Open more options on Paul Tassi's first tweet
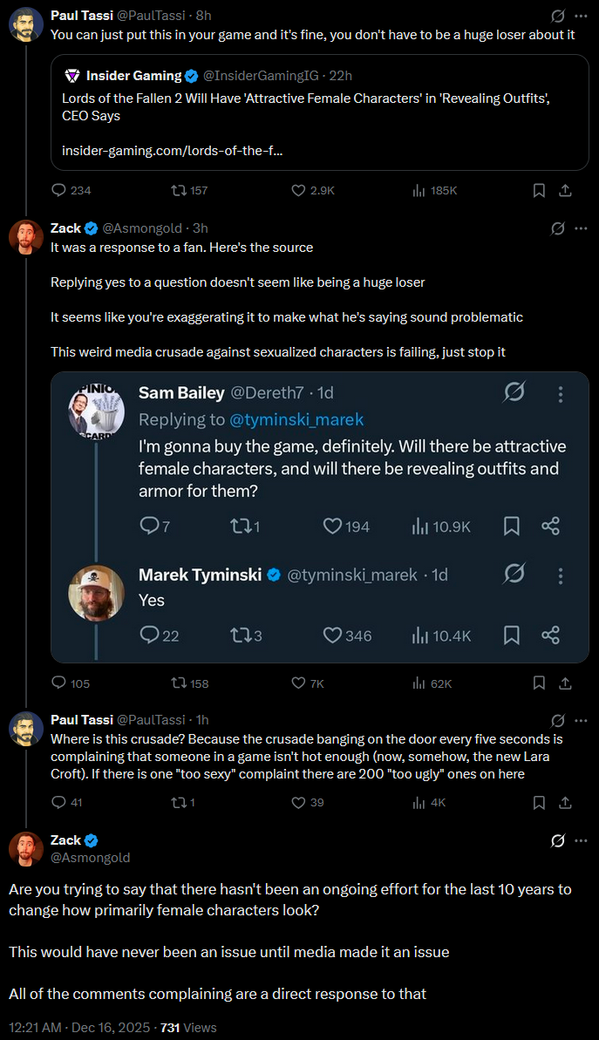This screenshot has width=599, height=1040. pyautogui.click(x=581, y=16)
